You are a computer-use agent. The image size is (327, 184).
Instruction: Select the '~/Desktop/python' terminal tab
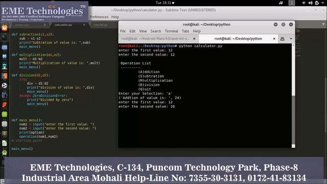(238, 39)
